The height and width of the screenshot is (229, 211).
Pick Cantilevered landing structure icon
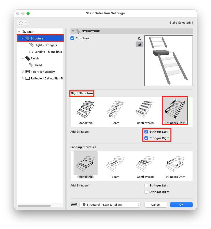pyautogui.click(x=145, y=163)
